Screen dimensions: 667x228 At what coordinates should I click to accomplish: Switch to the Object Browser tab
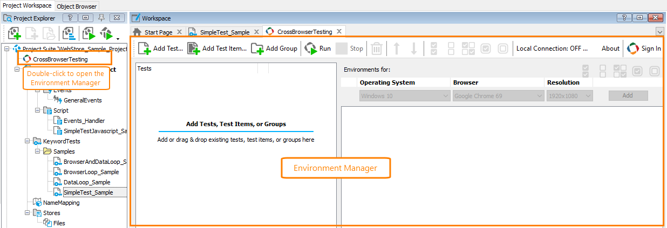point(76,6)
